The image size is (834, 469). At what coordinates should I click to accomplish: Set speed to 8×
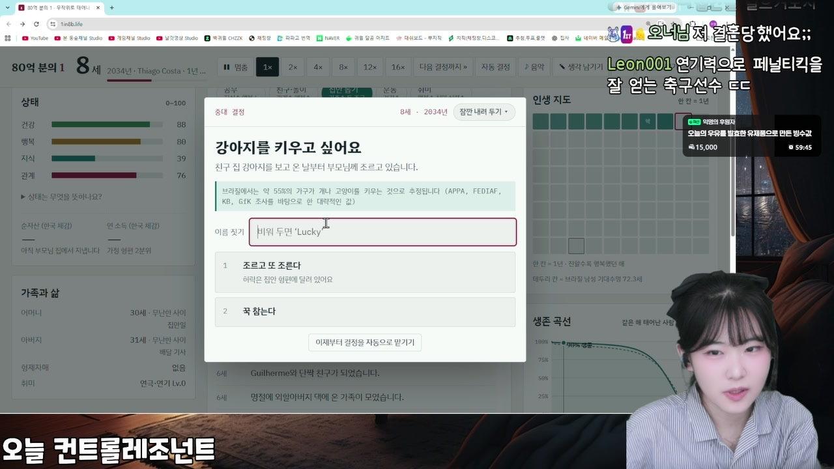(x=343, y=67)
